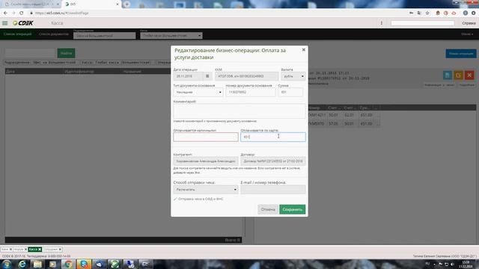Bookmark this page with the star icon
Image resolution: width=479 pixels, height=269 pixels.
(427, 13)
